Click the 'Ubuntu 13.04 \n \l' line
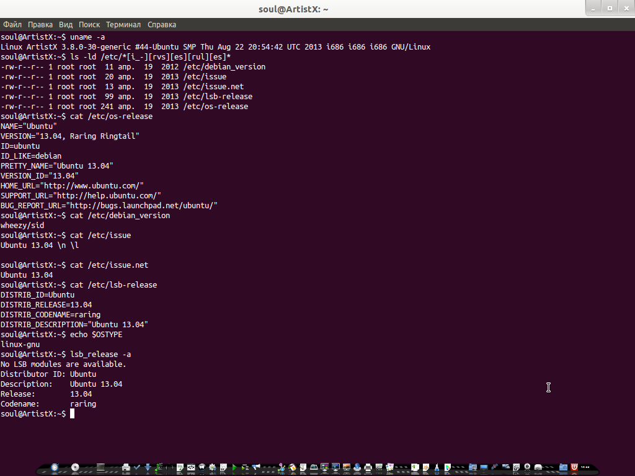Image resolution: width=635 pixels, height=476 pixels. coord(40,245)
